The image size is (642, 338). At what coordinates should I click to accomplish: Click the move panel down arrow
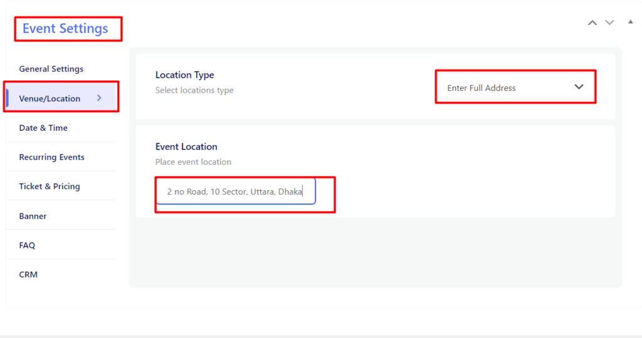click(x=609, y=23)
